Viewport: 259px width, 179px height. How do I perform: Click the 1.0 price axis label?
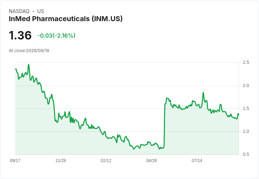(246, 131)
